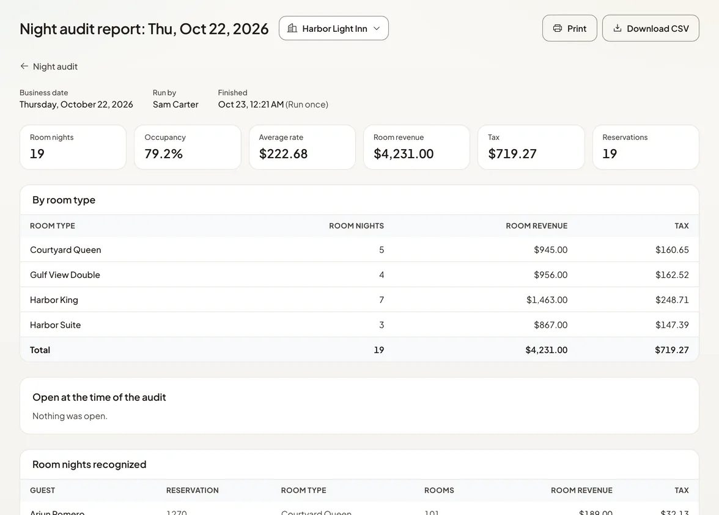Image resolution: width=719 pixels, height=515 pixels.
Task: Click the Finished time 'Oct 23, 12:21 AM'
Action: point(251,104)
